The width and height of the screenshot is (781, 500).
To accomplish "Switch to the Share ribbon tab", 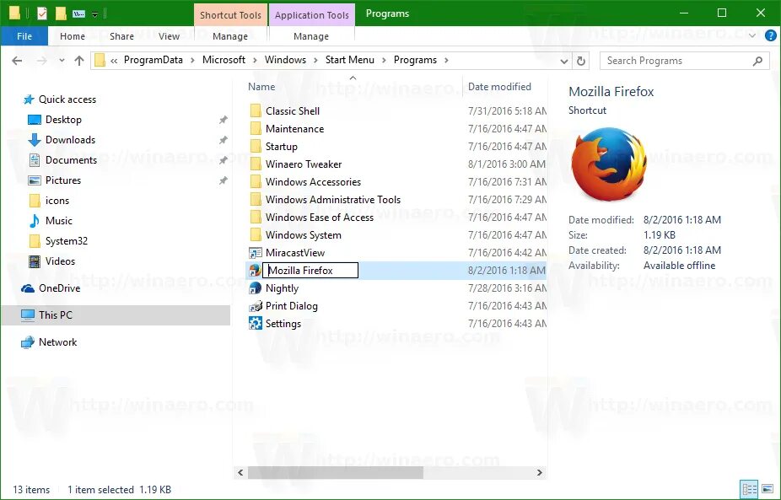I will (121, 36).
